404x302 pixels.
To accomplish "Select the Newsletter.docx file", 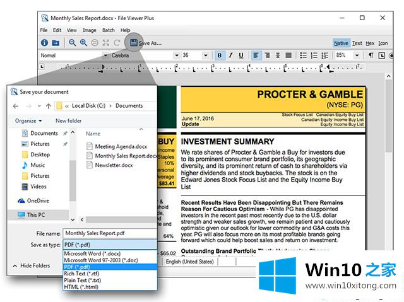I will tap(110, 165).
